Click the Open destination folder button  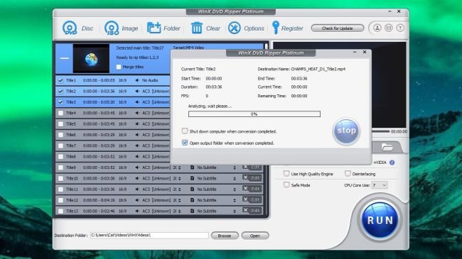(255, 236)
